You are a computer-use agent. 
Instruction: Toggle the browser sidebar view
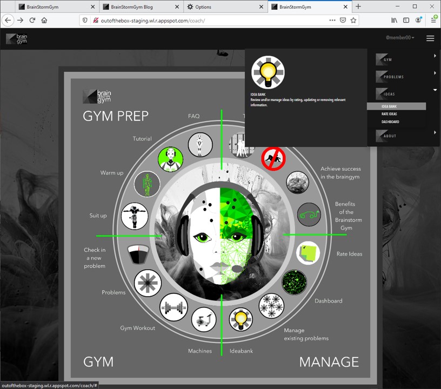[x=406, y=20]
